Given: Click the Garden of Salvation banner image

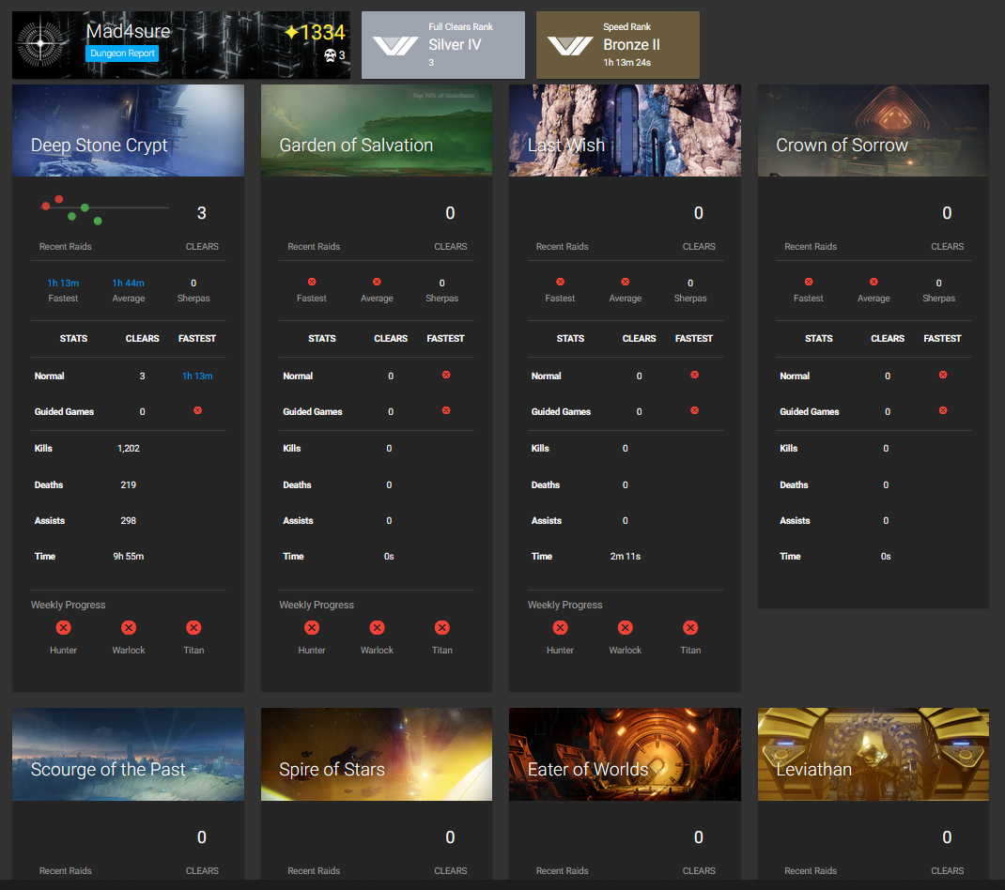Looking at the screenshot, I should [x=377, y=130].
